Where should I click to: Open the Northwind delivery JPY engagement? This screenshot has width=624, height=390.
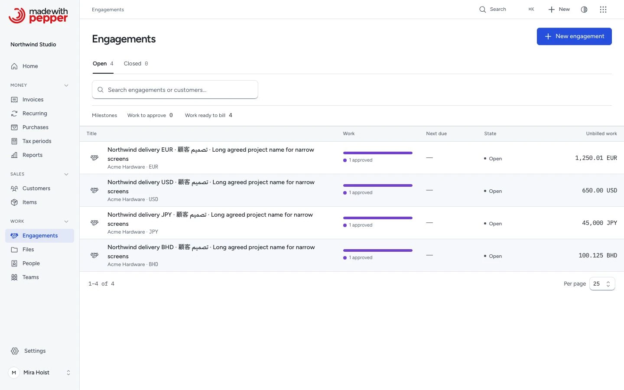(x=210, y=219)
